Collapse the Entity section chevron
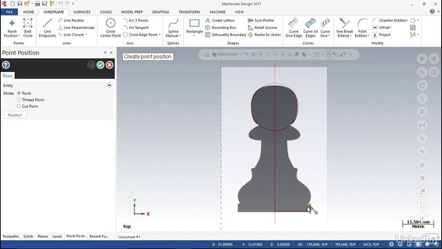The height and width of the screenshot is (249, 442). [x=109, y=85]
